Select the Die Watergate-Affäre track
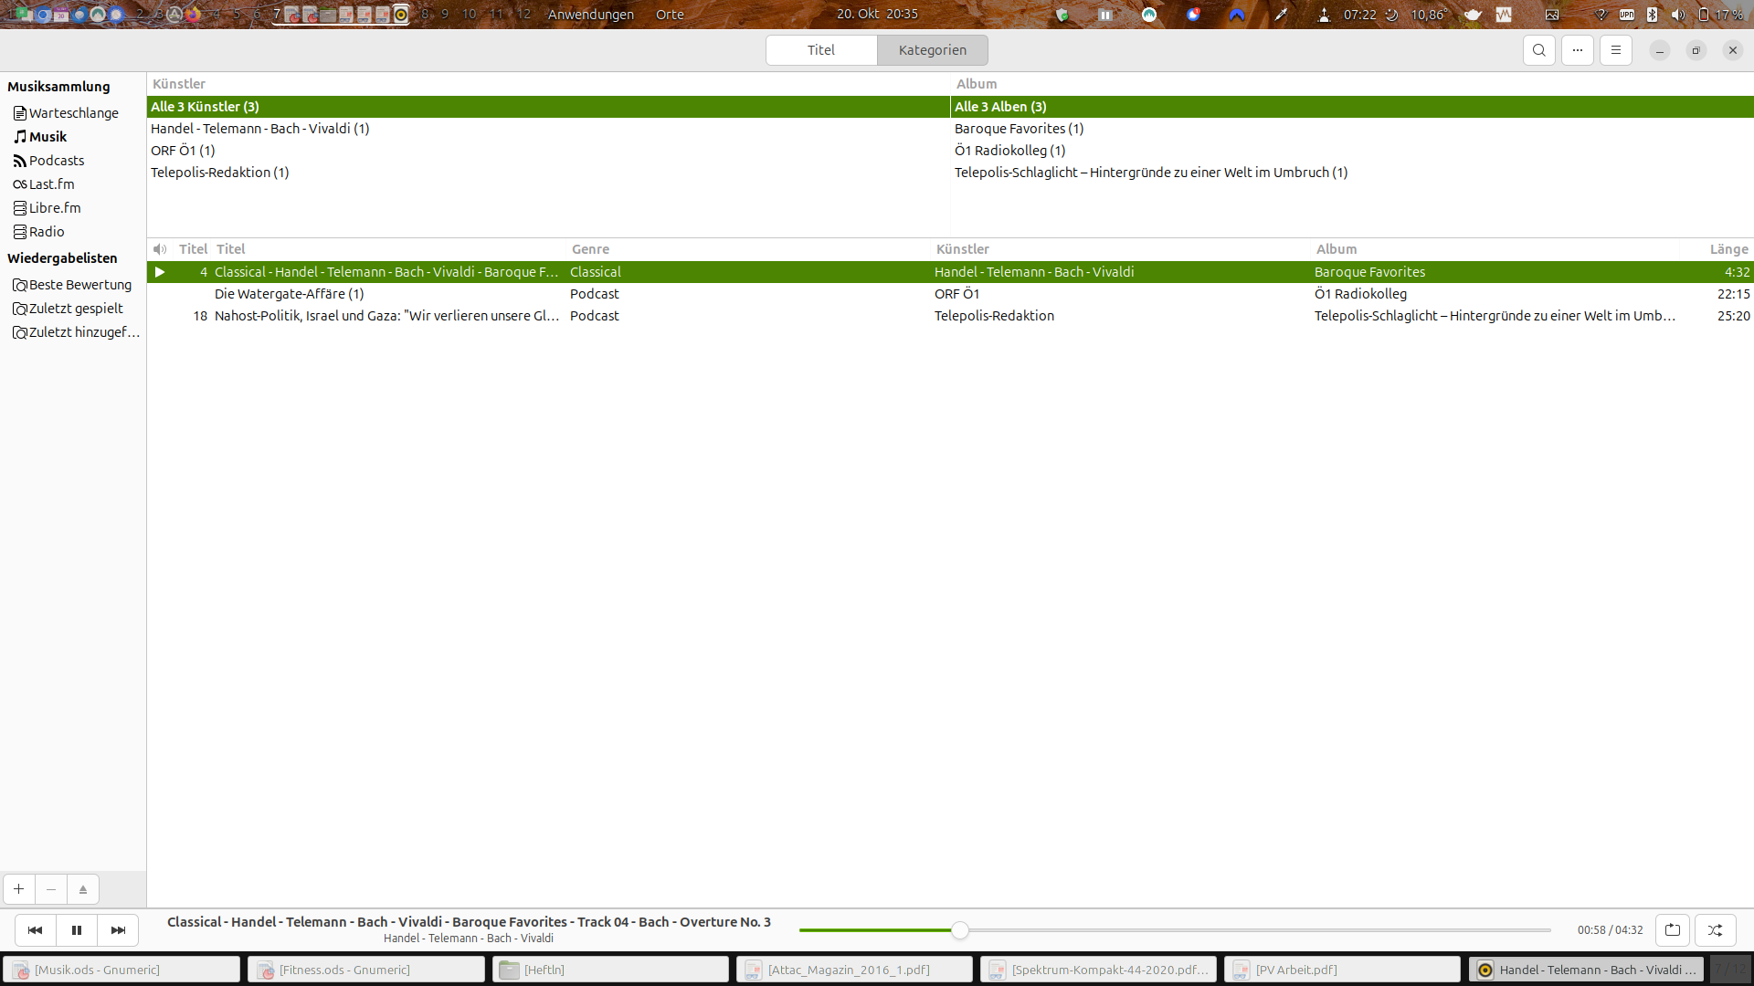The image size is (1754, 986). click(x=289, y=294)
